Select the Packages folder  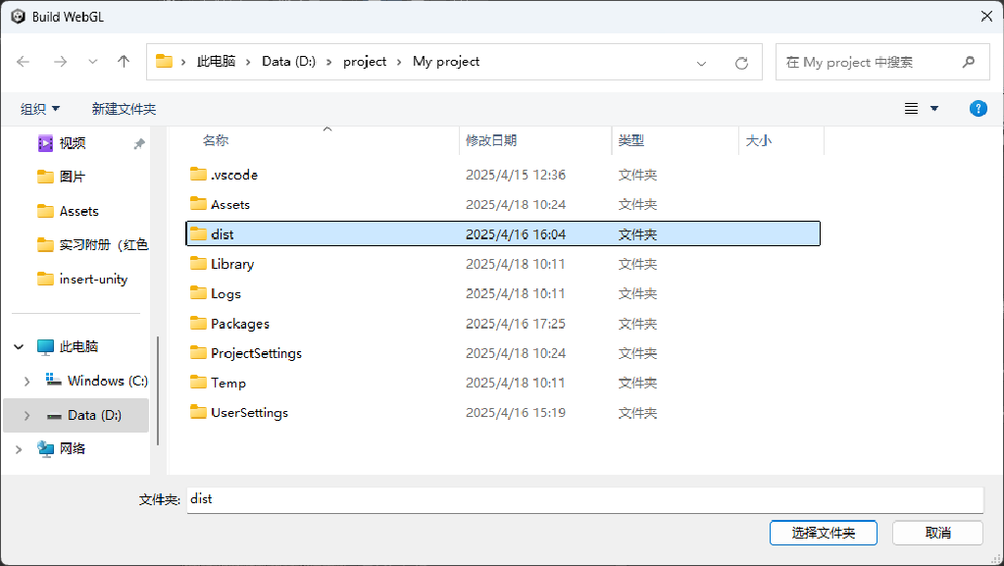coord(503,324)
